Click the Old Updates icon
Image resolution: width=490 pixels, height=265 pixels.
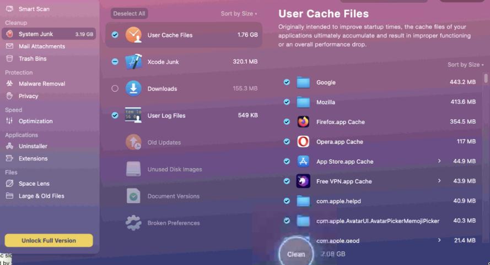point(133,142)
